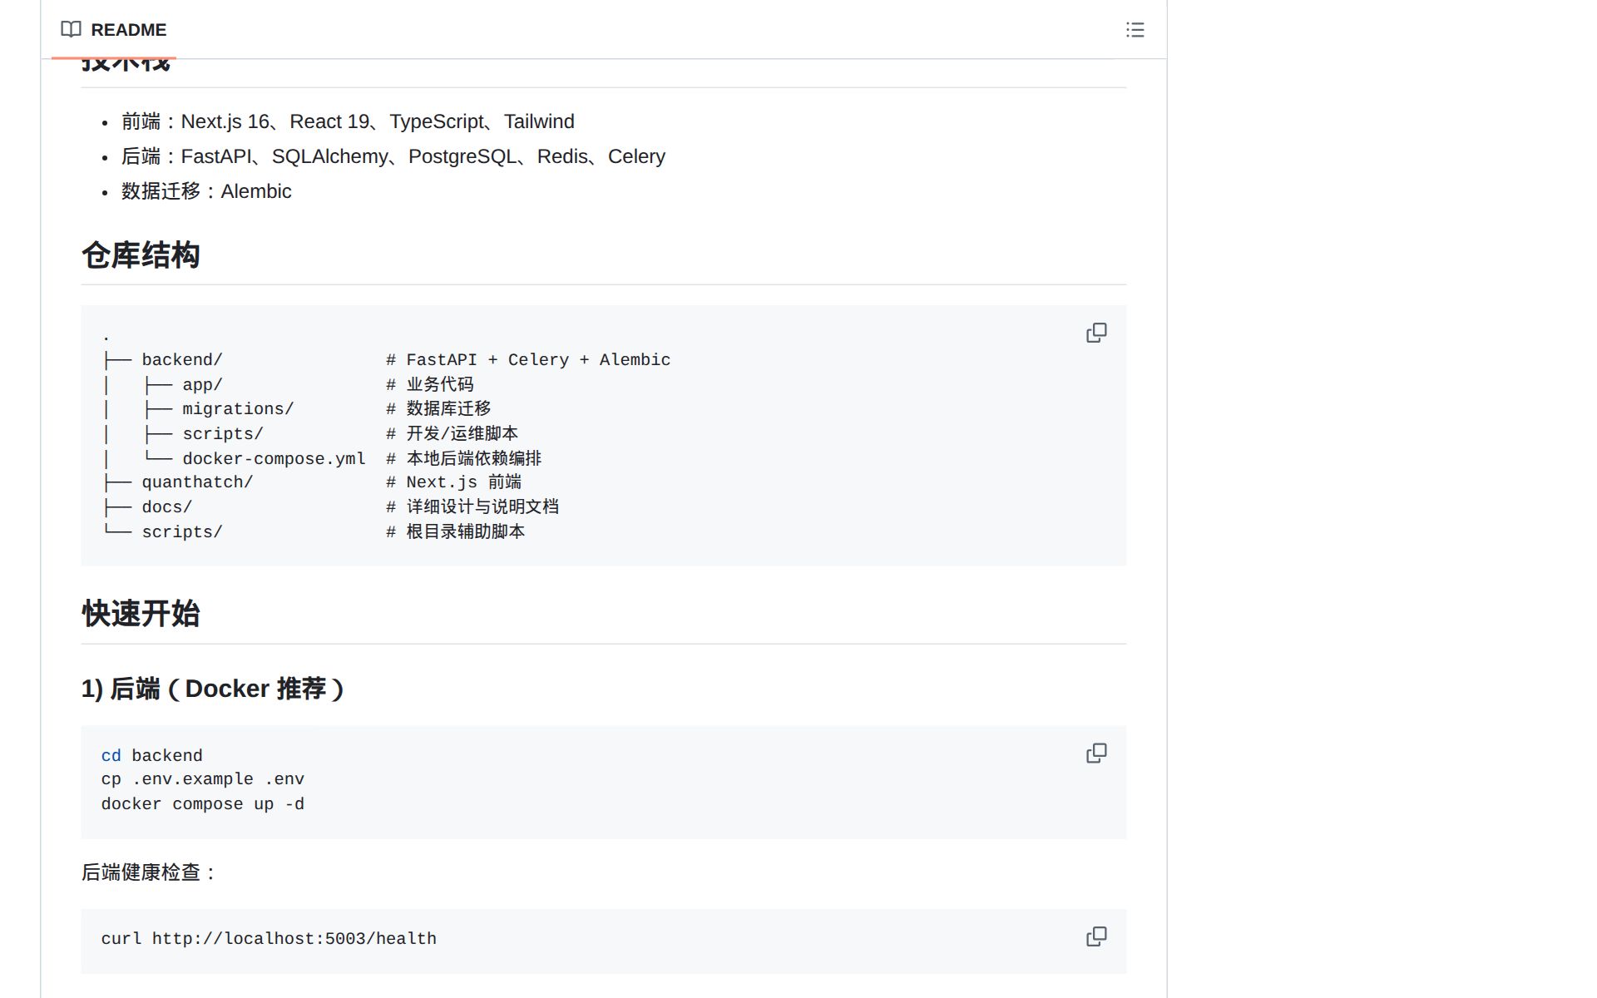Copy the repository structure code block
This screenshot has height=998, width=1597.
click(x=1096, y=333)
